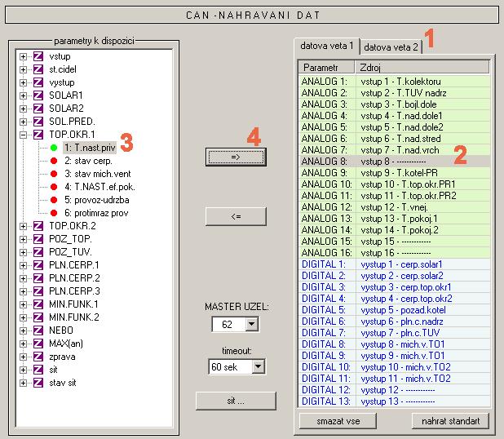Switch to datova veta 1 tab
This screenshot has height=439, width=504.
326,46
